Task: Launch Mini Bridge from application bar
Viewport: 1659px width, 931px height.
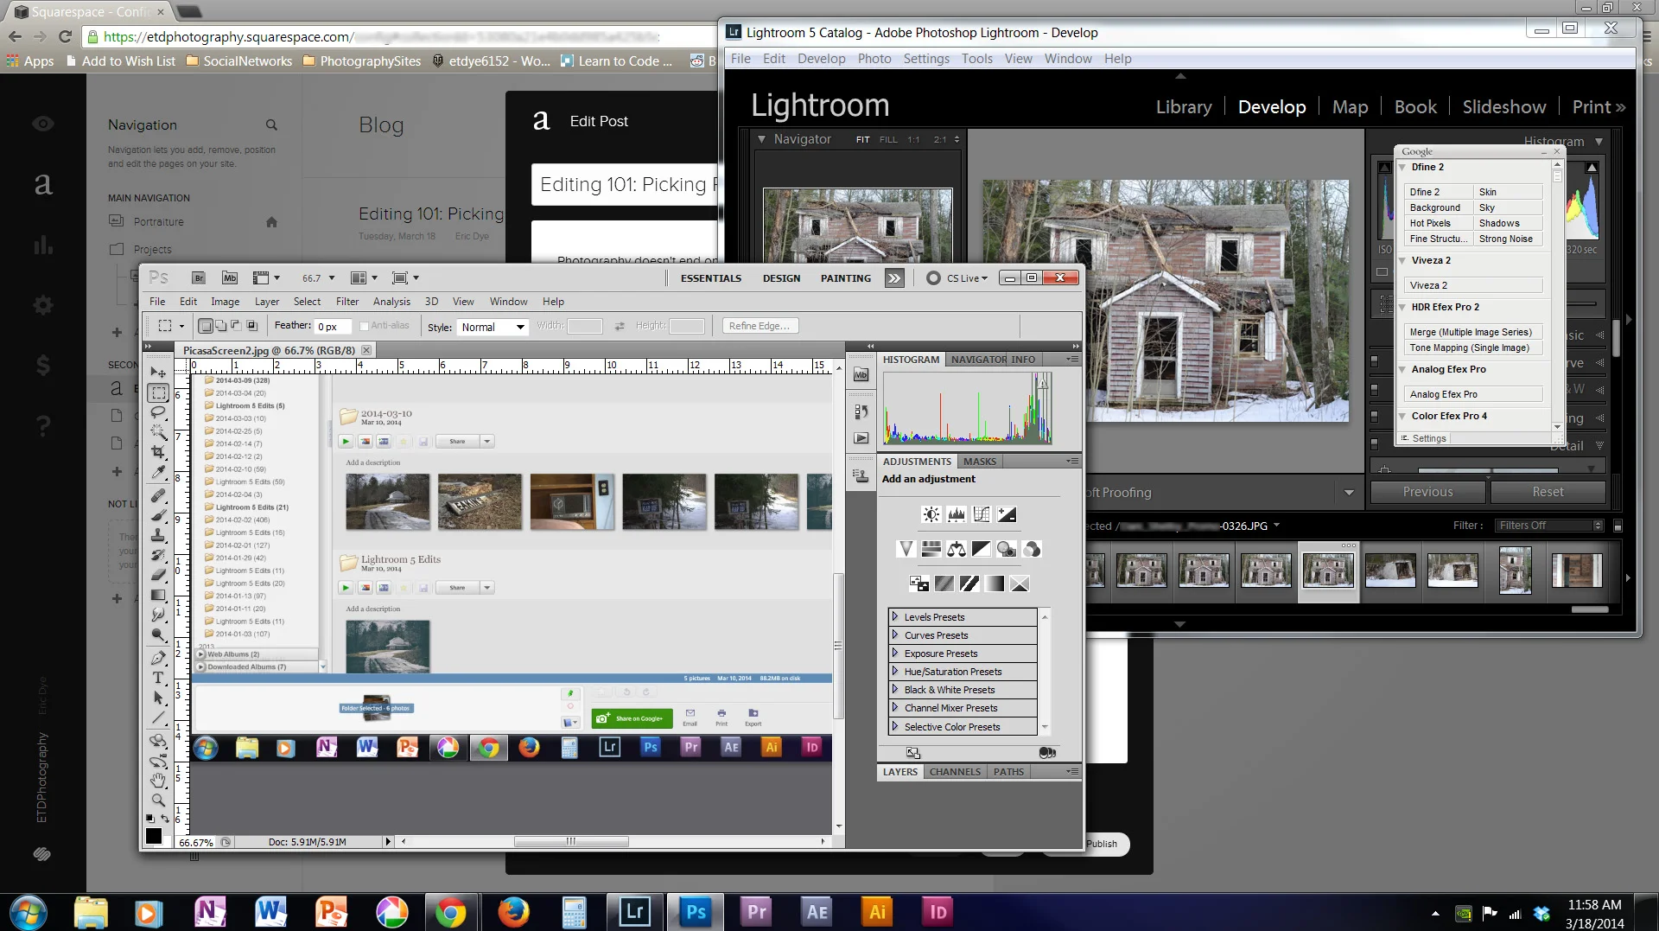Action: click(x=230, y=277)
